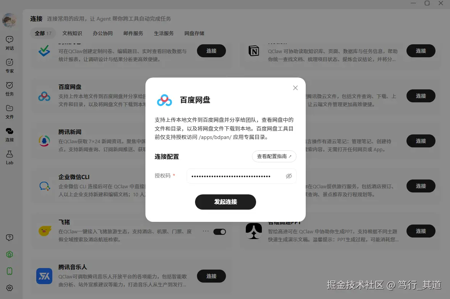Click the 飞猪 card title

(64, 222)
